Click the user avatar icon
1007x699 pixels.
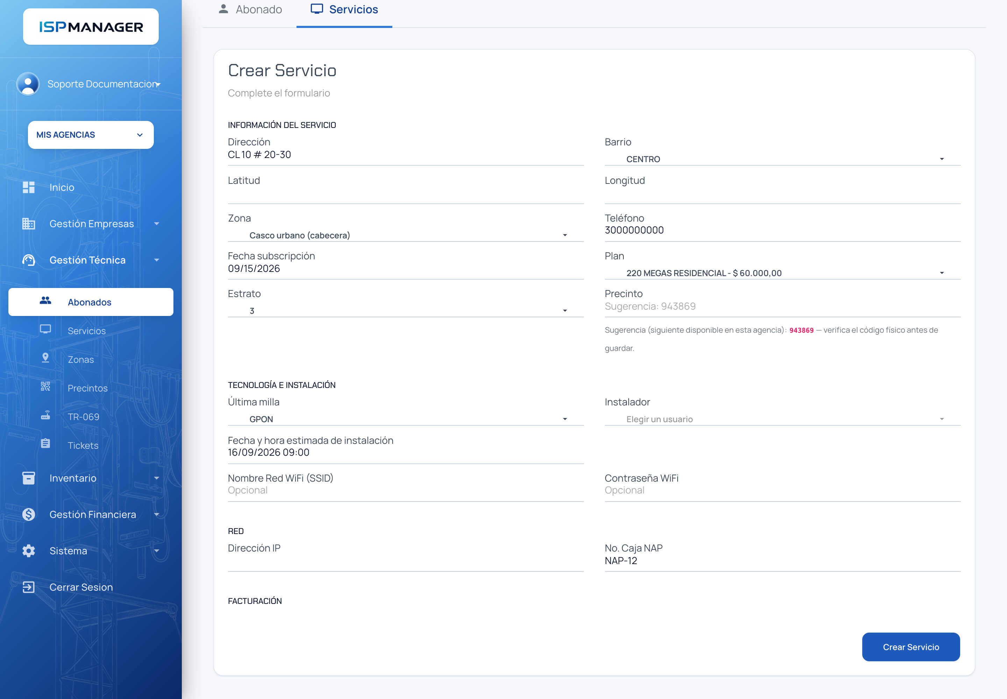[x=28, y=84]
